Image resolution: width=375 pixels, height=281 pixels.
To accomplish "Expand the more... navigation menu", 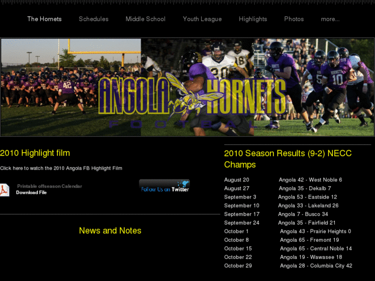I will point(330,19).
